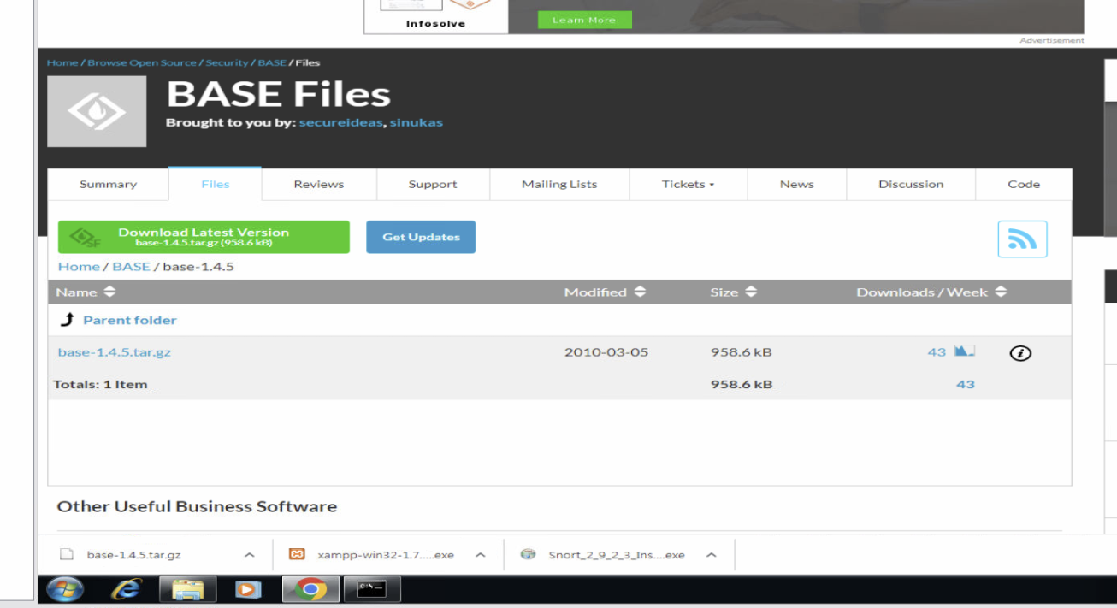Screen dimensions: 1117x608
Task: Click the Parent folder up-arrow icon
Action: (x=68, y=320)
